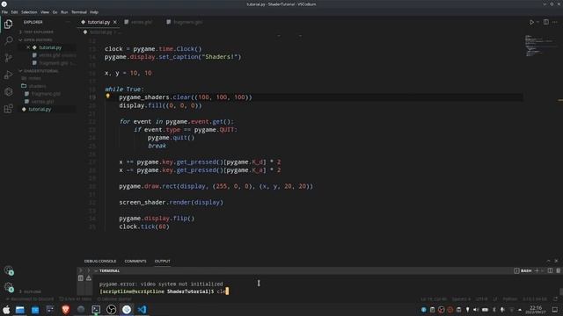Open new terminal profile dropdown arrow
The width and height of the screenshot is (563, 316).
(x=542, y=271)
